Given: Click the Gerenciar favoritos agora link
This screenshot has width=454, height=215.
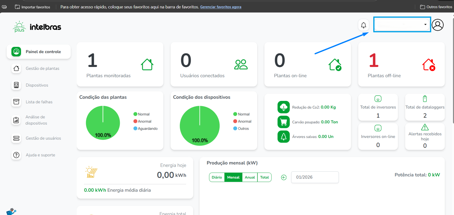Looking at the screenshot, I should pos(220,7).
